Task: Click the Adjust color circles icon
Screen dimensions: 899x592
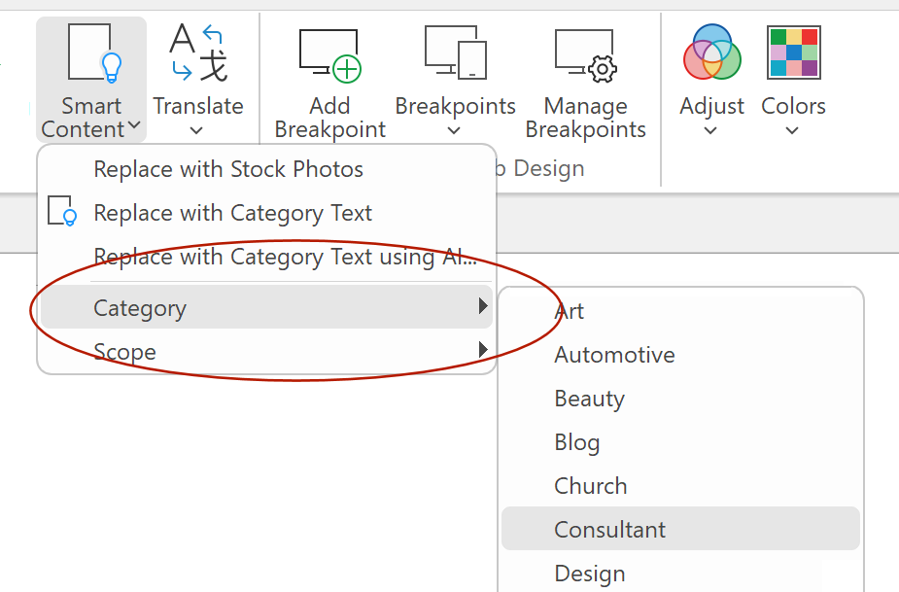Action: tap(712, 52)
